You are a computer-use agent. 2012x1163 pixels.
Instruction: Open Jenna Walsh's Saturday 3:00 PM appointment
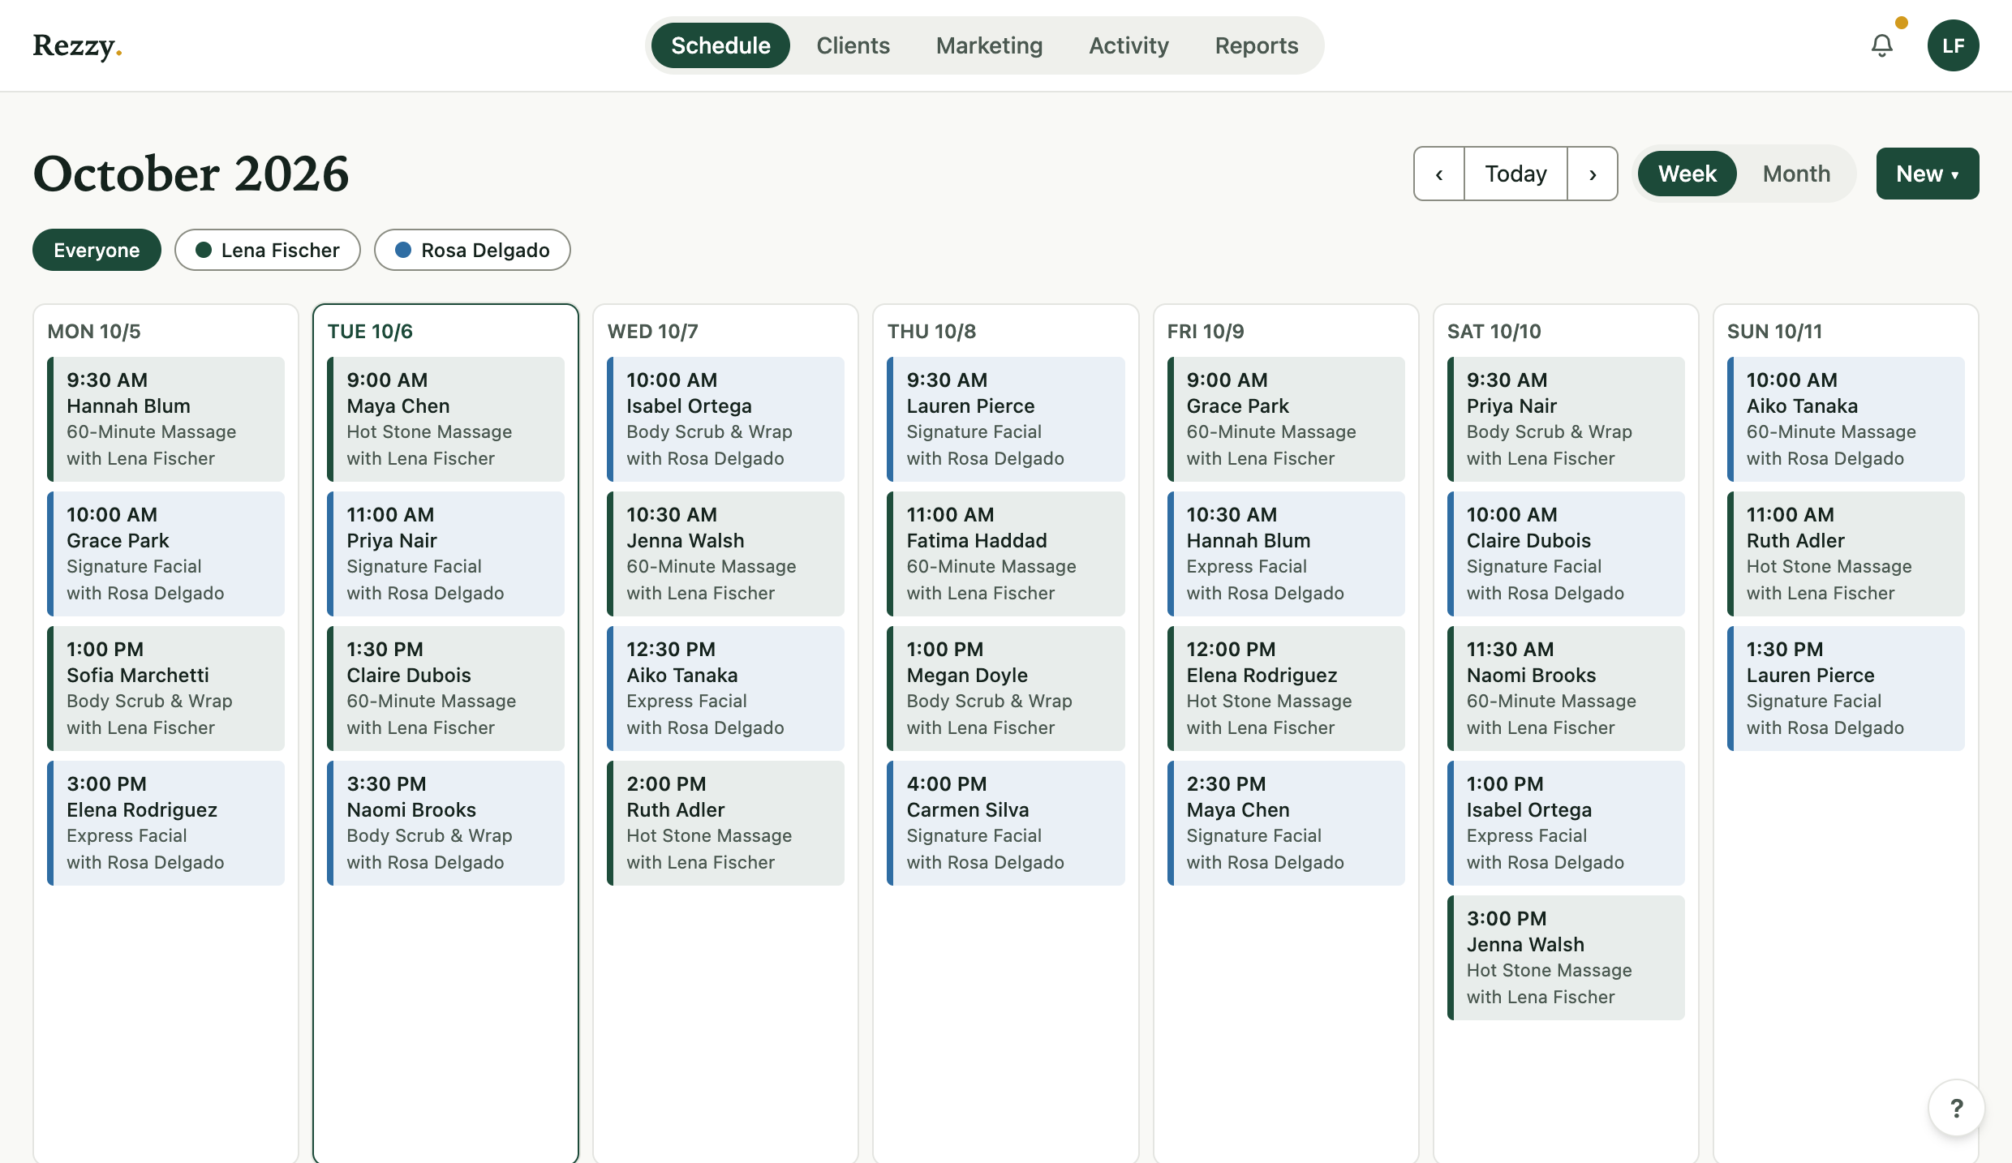tap(1566, 957)
